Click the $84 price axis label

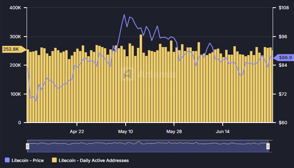tap(283, 65)
